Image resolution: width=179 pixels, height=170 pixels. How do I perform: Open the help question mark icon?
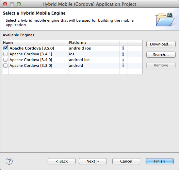point(9,161)
